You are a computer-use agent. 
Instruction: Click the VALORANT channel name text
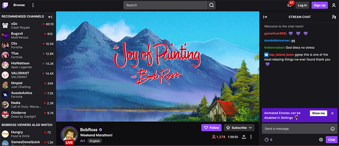tap(20, 73)
